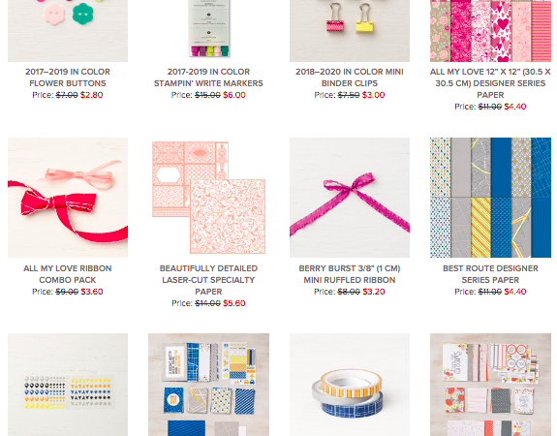Click the mini binder clips product image
This screenshot has height=436, width=557.
point(350,31)
